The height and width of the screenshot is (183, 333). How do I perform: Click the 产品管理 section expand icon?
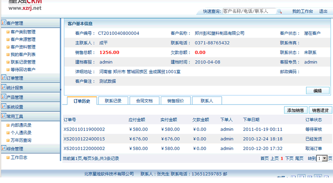[x=4, y=97]
